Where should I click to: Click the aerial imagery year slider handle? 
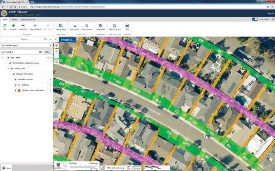(x=96, y=167)
